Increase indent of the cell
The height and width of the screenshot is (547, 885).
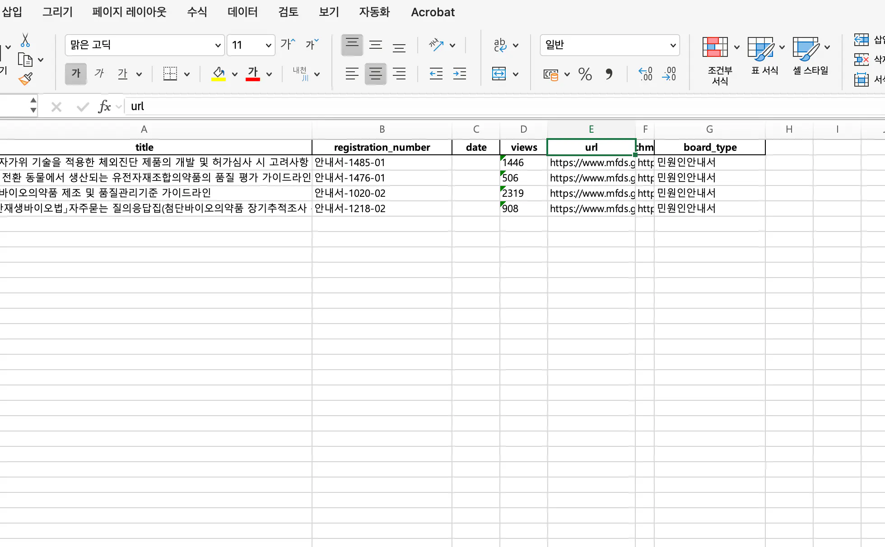pos(459,74)
